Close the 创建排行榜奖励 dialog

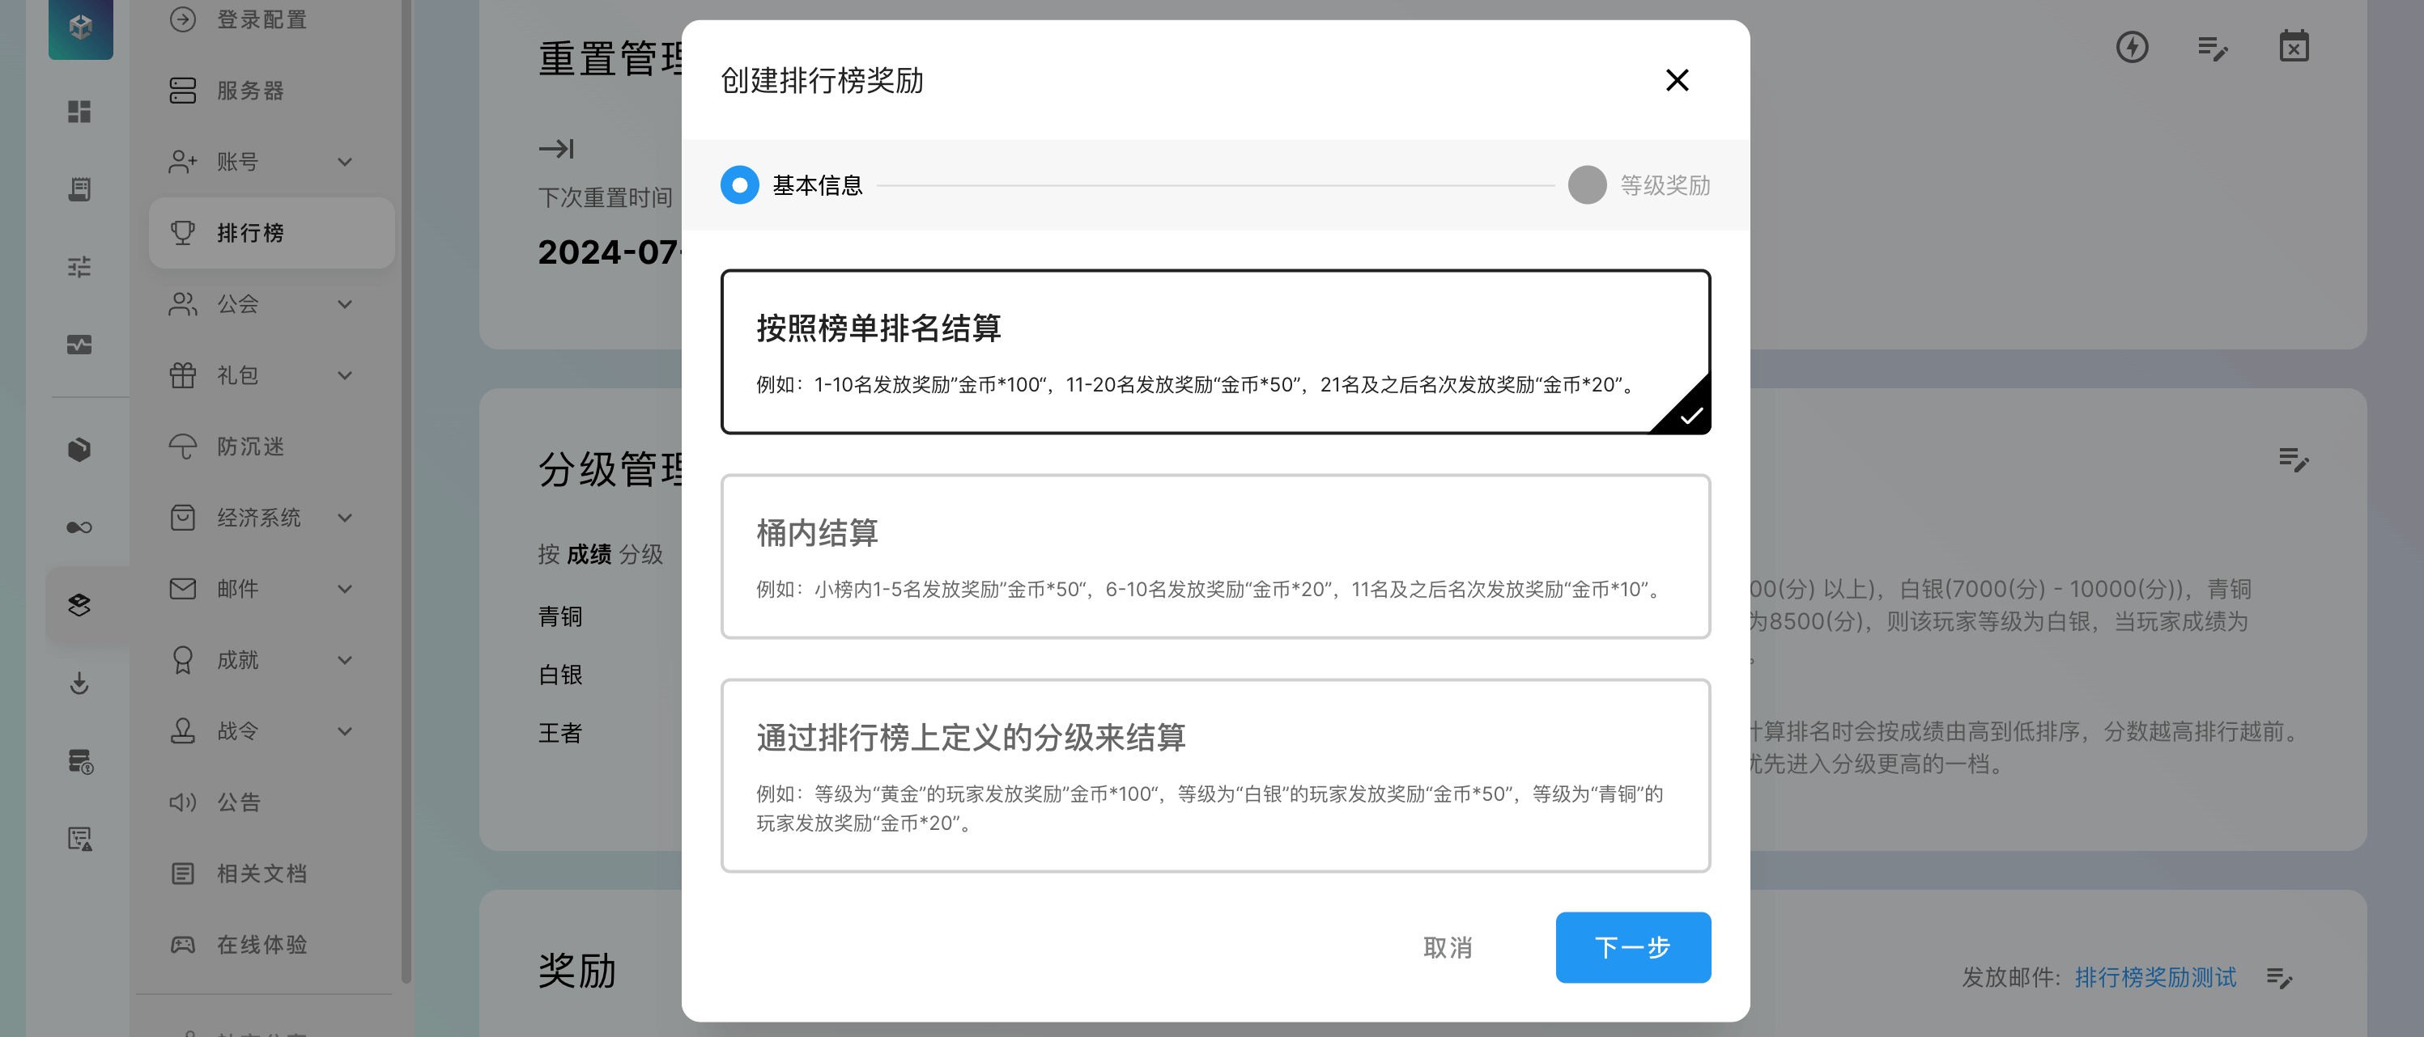point(1676,80)
